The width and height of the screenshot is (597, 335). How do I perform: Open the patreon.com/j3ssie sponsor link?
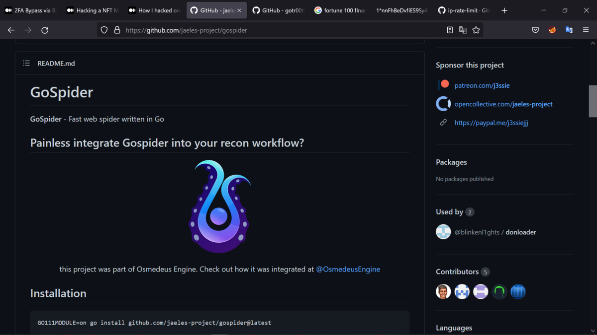tap(482, 85)
